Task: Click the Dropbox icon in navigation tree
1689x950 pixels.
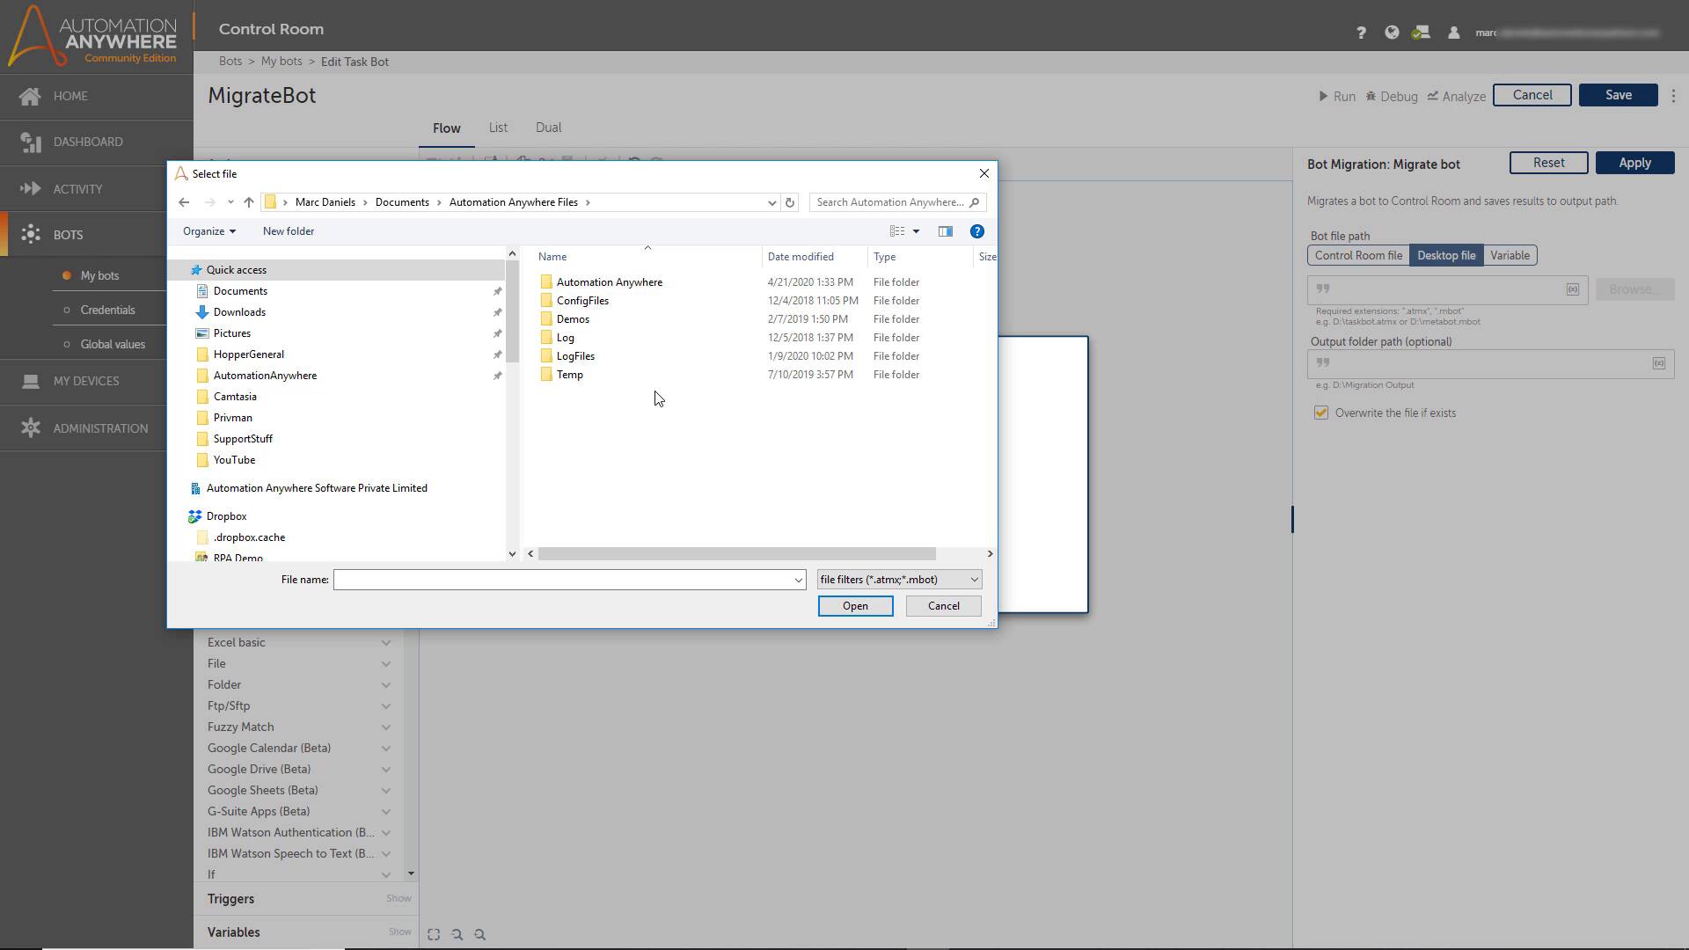Action: (x=195, y=516)
